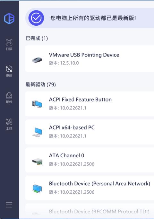The image size is (154, 219).
Task: Open the Scan (扫描) sidebar section
Action: (9, 45)
